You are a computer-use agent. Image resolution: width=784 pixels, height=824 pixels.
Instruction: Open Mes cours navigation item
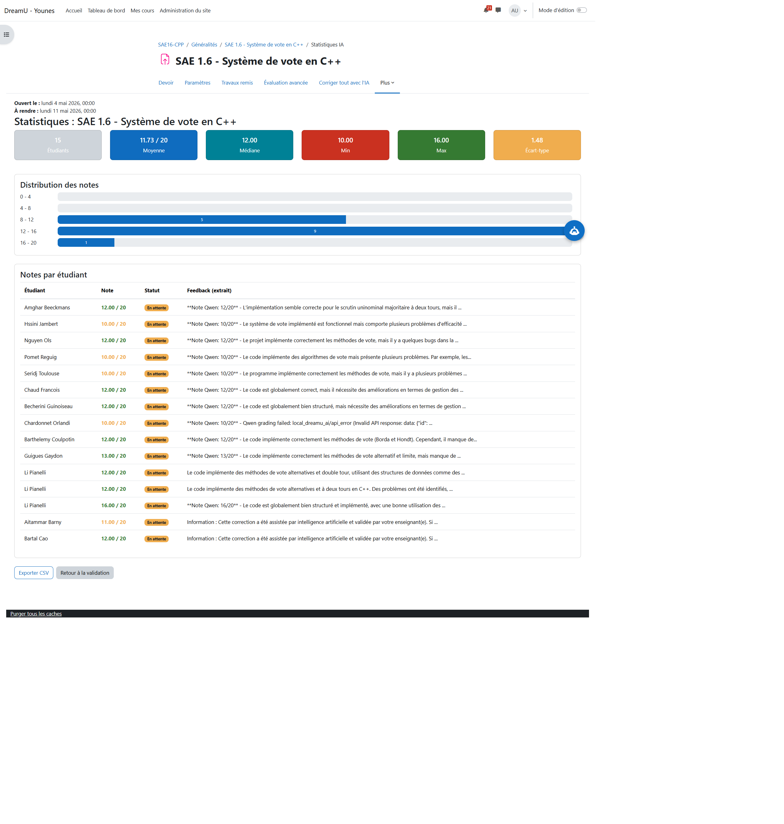[x=142, y=11]
